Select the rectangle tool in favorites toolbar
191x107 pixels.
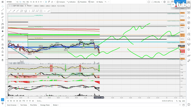coord(41,11)
